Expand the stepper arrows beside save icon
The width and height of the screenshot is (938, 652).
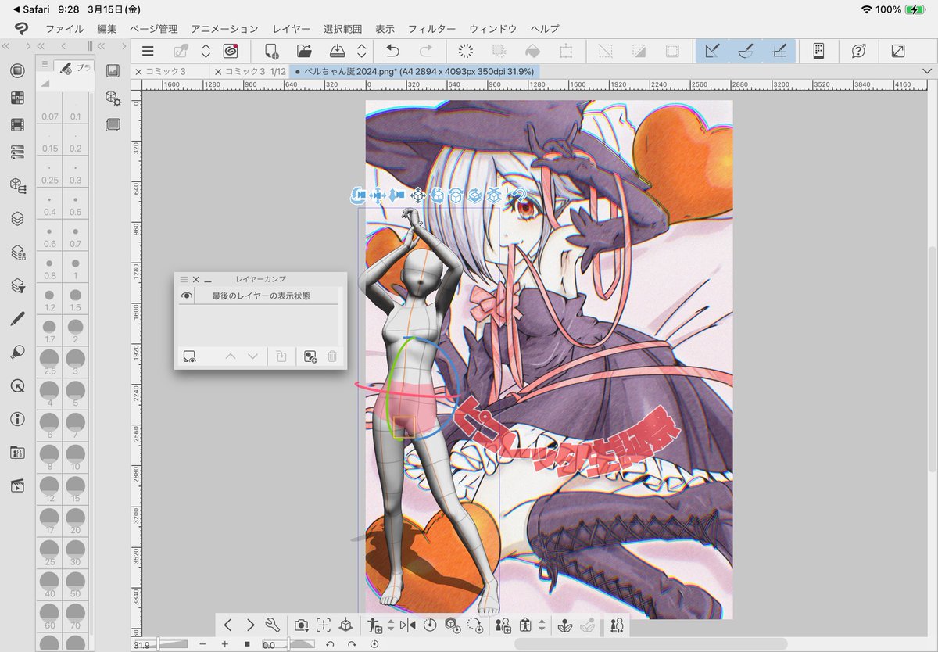tap(361, 51)
